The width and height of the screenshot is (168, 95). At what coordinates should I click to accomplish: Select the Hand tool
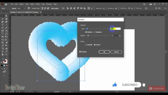(3, 54)
